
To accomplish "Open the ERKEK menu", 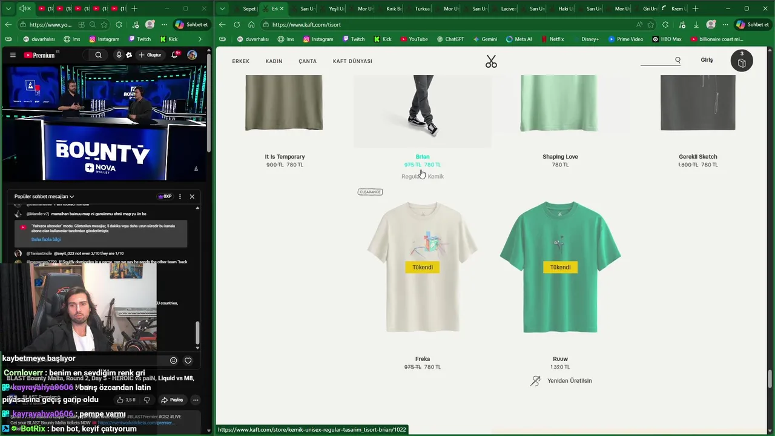I will coord(240,61).
